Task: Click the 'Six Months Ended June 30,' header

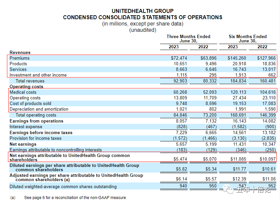Action: [248, 39]
